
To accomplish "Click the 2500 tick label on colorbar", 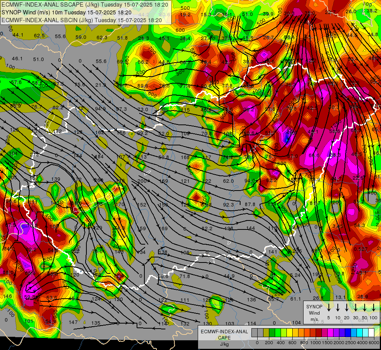I will click(x=351, y=343).
